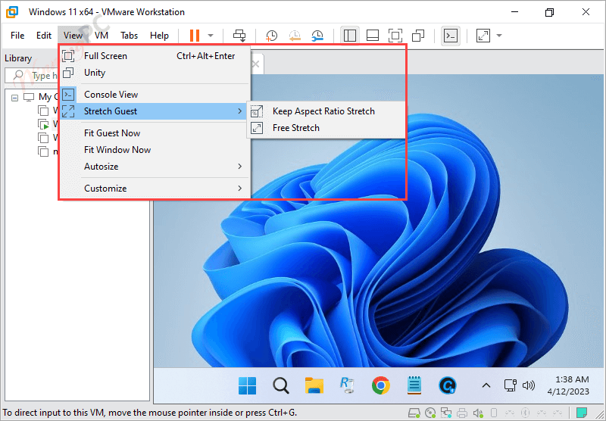The height and width of the screenshot is (421, 606).
Task: Close the VM tab with its x
Action: click(256, 64)
